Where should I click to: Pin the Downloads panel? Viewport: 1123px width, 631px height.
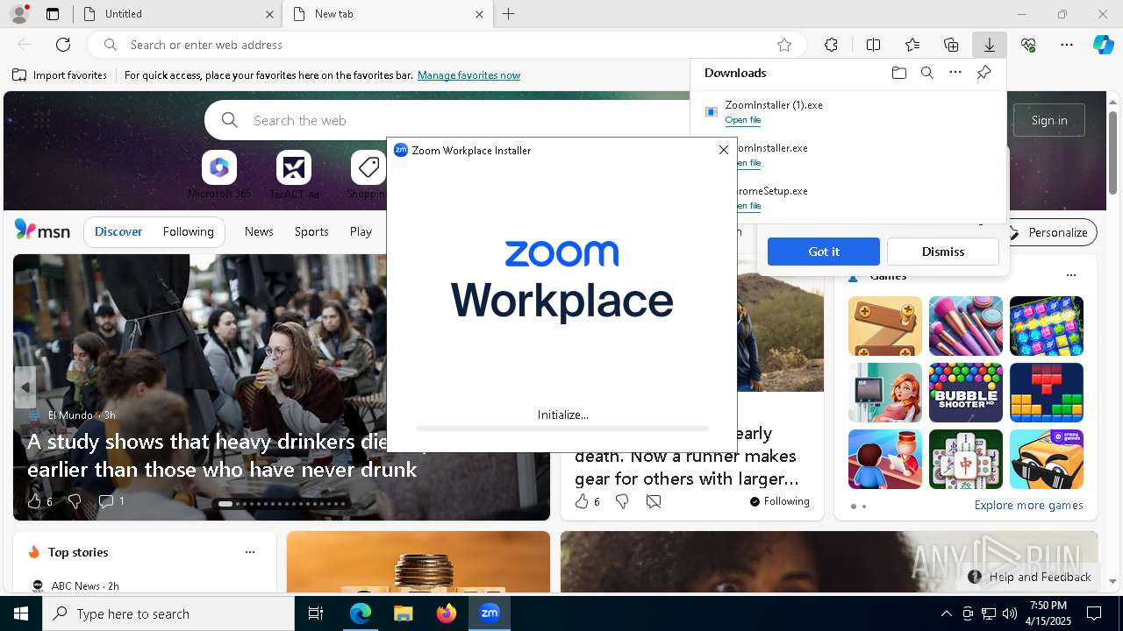tap(984, 73)
